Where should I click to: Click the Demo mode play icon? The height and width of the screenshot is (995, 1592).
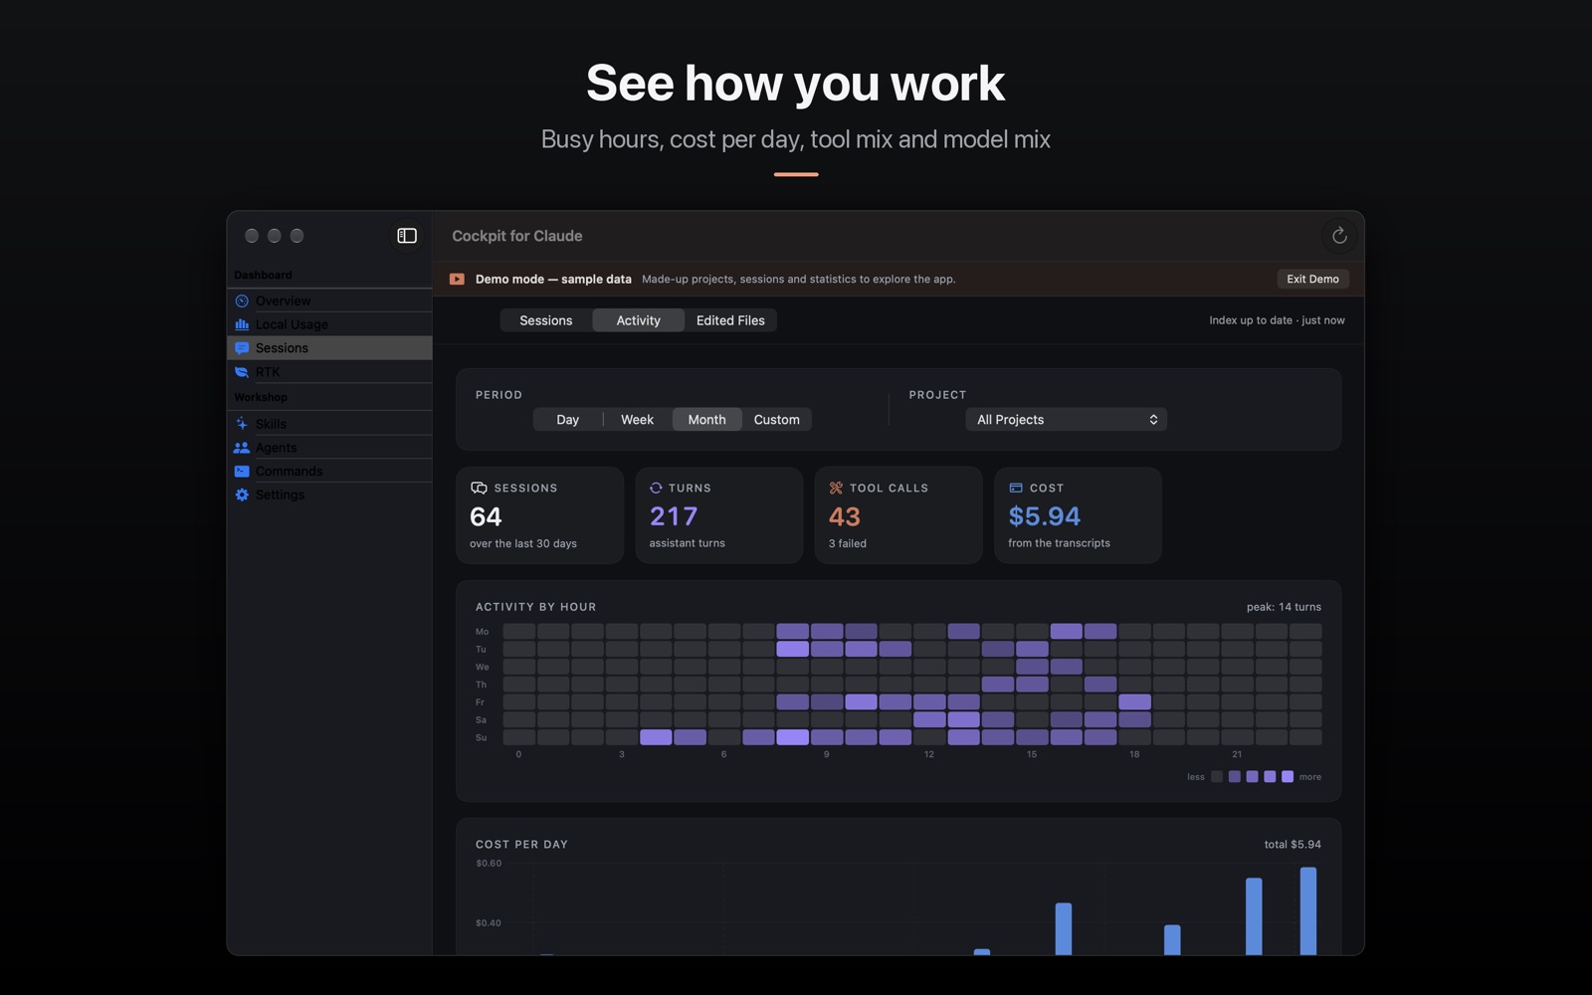pos(457,280)
